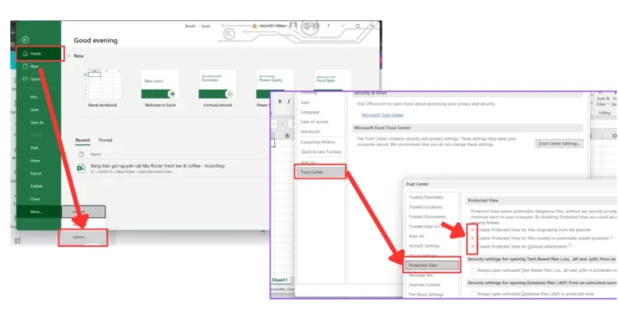Click the blank page icon beside New
618x309 pixels.
(25, 66)
